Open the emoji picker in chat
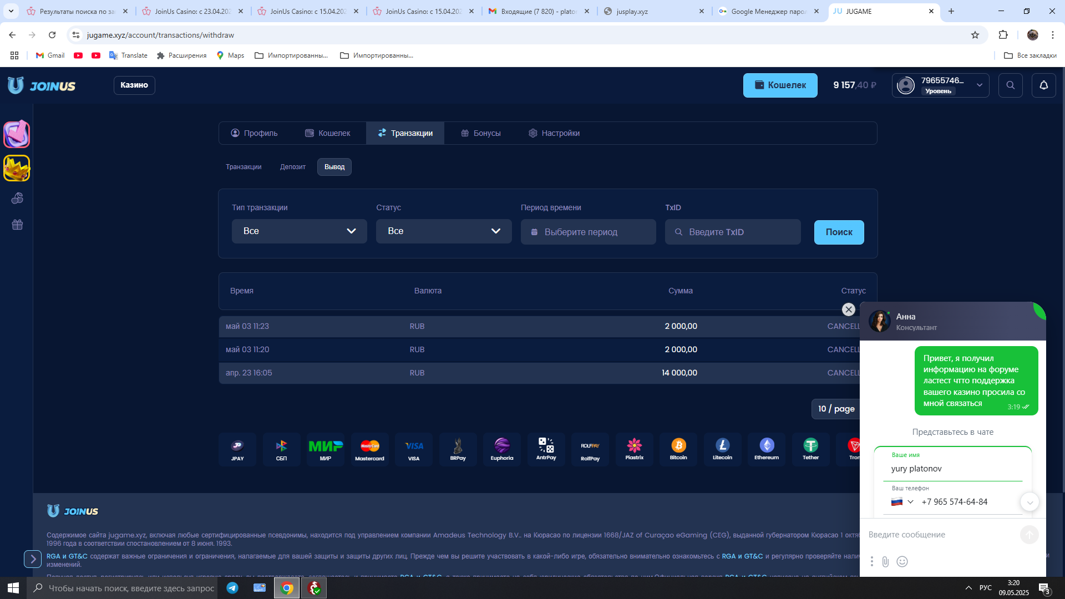The image size is (1065, 599). point(902,562)
